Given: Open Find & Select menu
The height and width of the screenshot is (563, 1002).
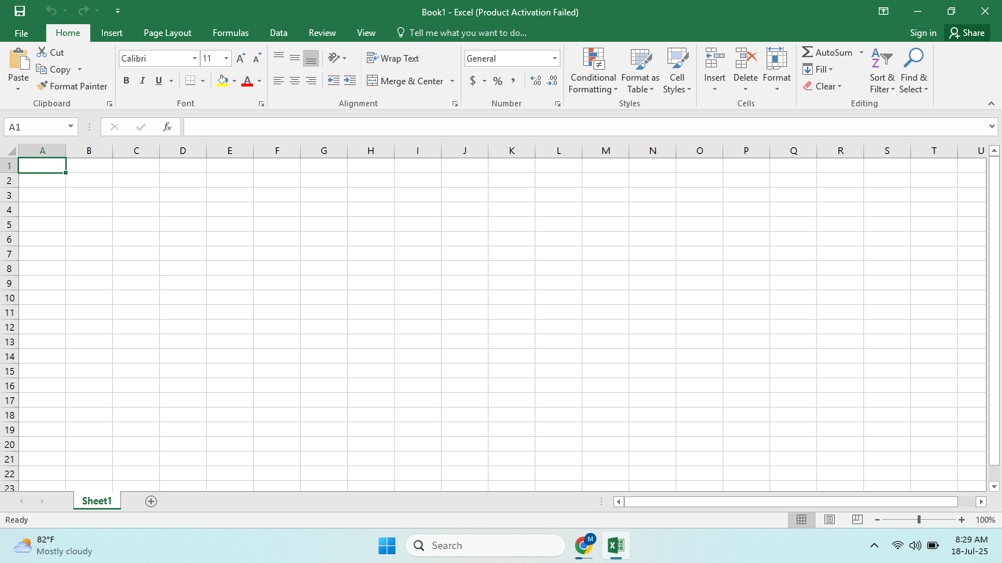Looking at the screenshot, I should click(914, 70).
